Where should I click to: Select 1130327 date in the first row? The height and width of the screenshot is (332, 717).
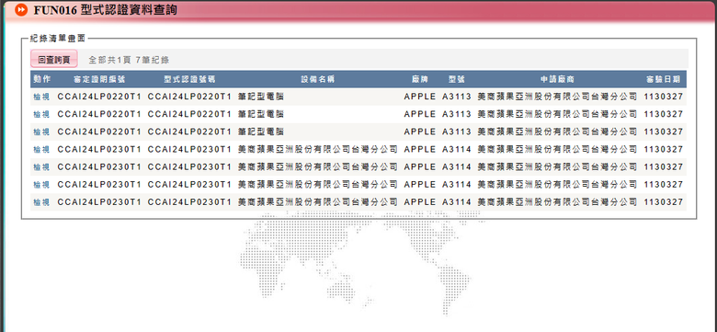(x=664, y=97)
